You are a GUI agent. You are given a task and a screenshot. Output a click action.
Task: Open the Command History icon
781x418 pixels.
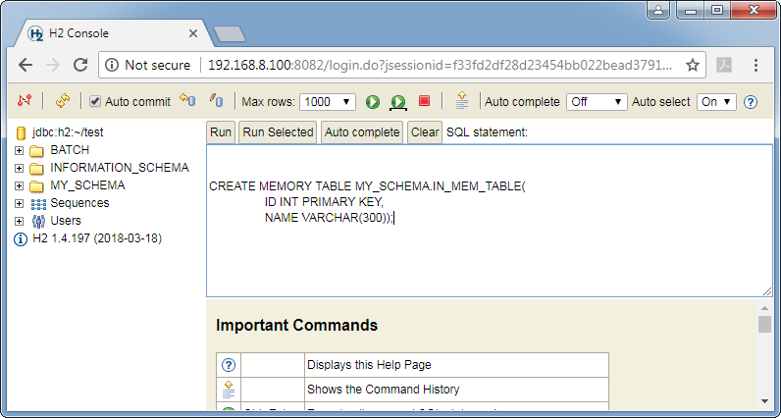click(x=461, y=101)
